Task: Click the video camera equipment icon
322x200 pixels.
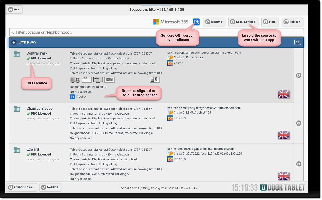Action: point(109,80)
